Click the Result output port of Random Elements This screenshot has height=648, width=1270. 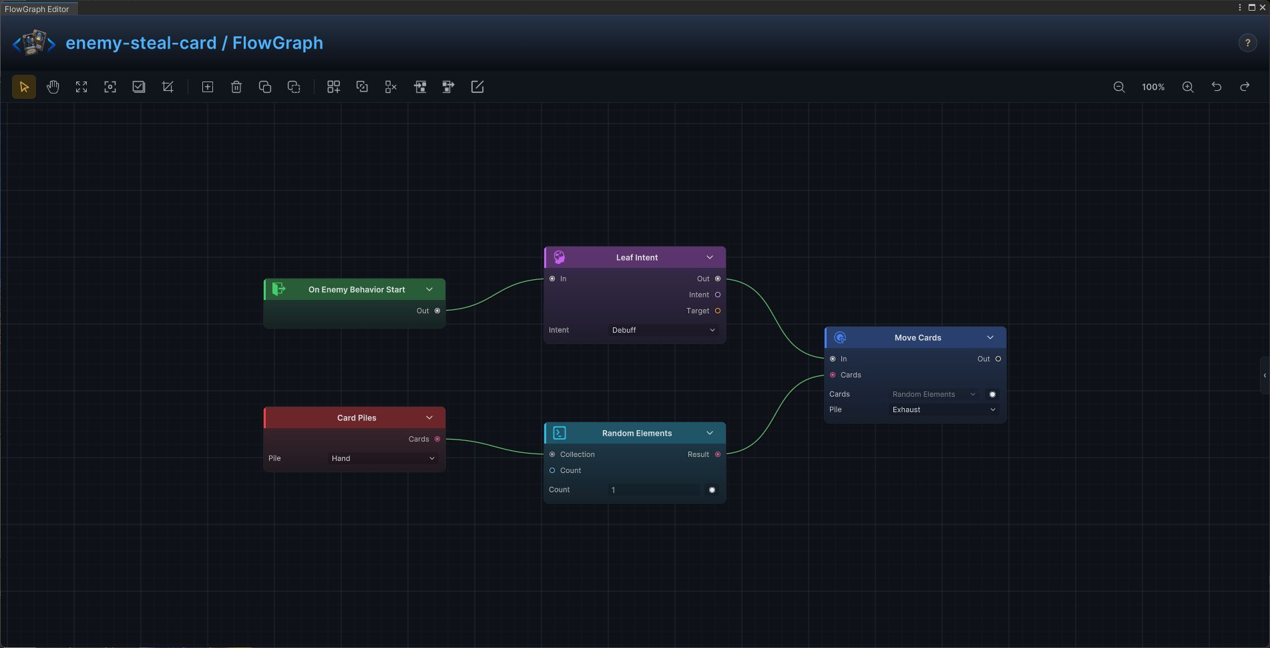click(x=718, y=454)
